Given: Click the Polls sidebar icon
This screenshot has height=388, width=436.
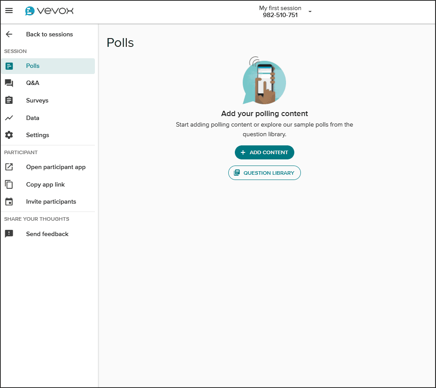Looking at the screenshot, I should (x=9, y=66).
